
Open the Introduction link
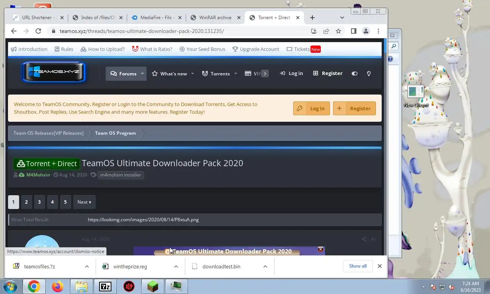29,49
